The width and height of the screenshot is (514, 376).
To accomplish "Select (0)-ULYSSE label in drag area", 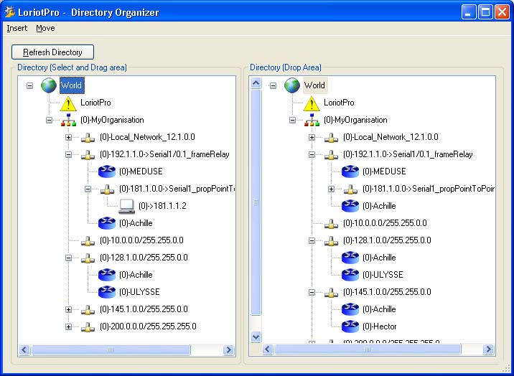I will [x=139, y=292].
